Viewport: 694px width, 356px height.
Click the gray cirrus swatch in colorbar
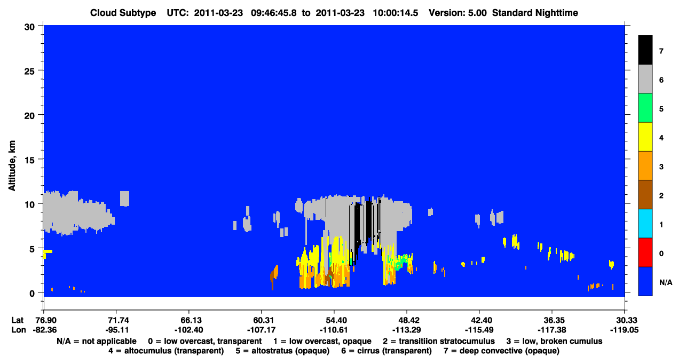[645, 79]
